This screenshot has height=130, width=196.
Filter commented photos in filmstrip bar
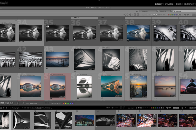click(x=170, y=108)
